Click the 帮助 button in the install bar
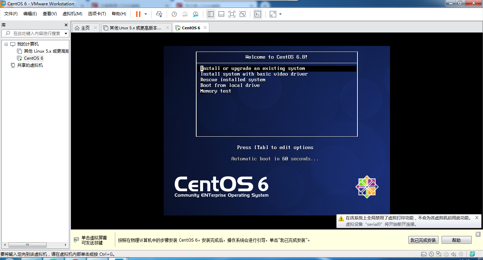483x260 pixels. pos(456,240)
